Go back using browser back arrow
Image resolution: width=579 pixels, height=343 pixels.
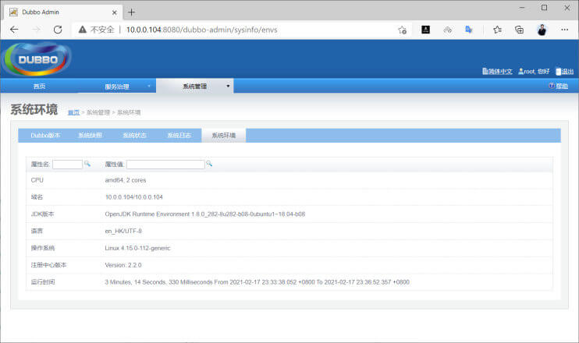coord(14,30)
